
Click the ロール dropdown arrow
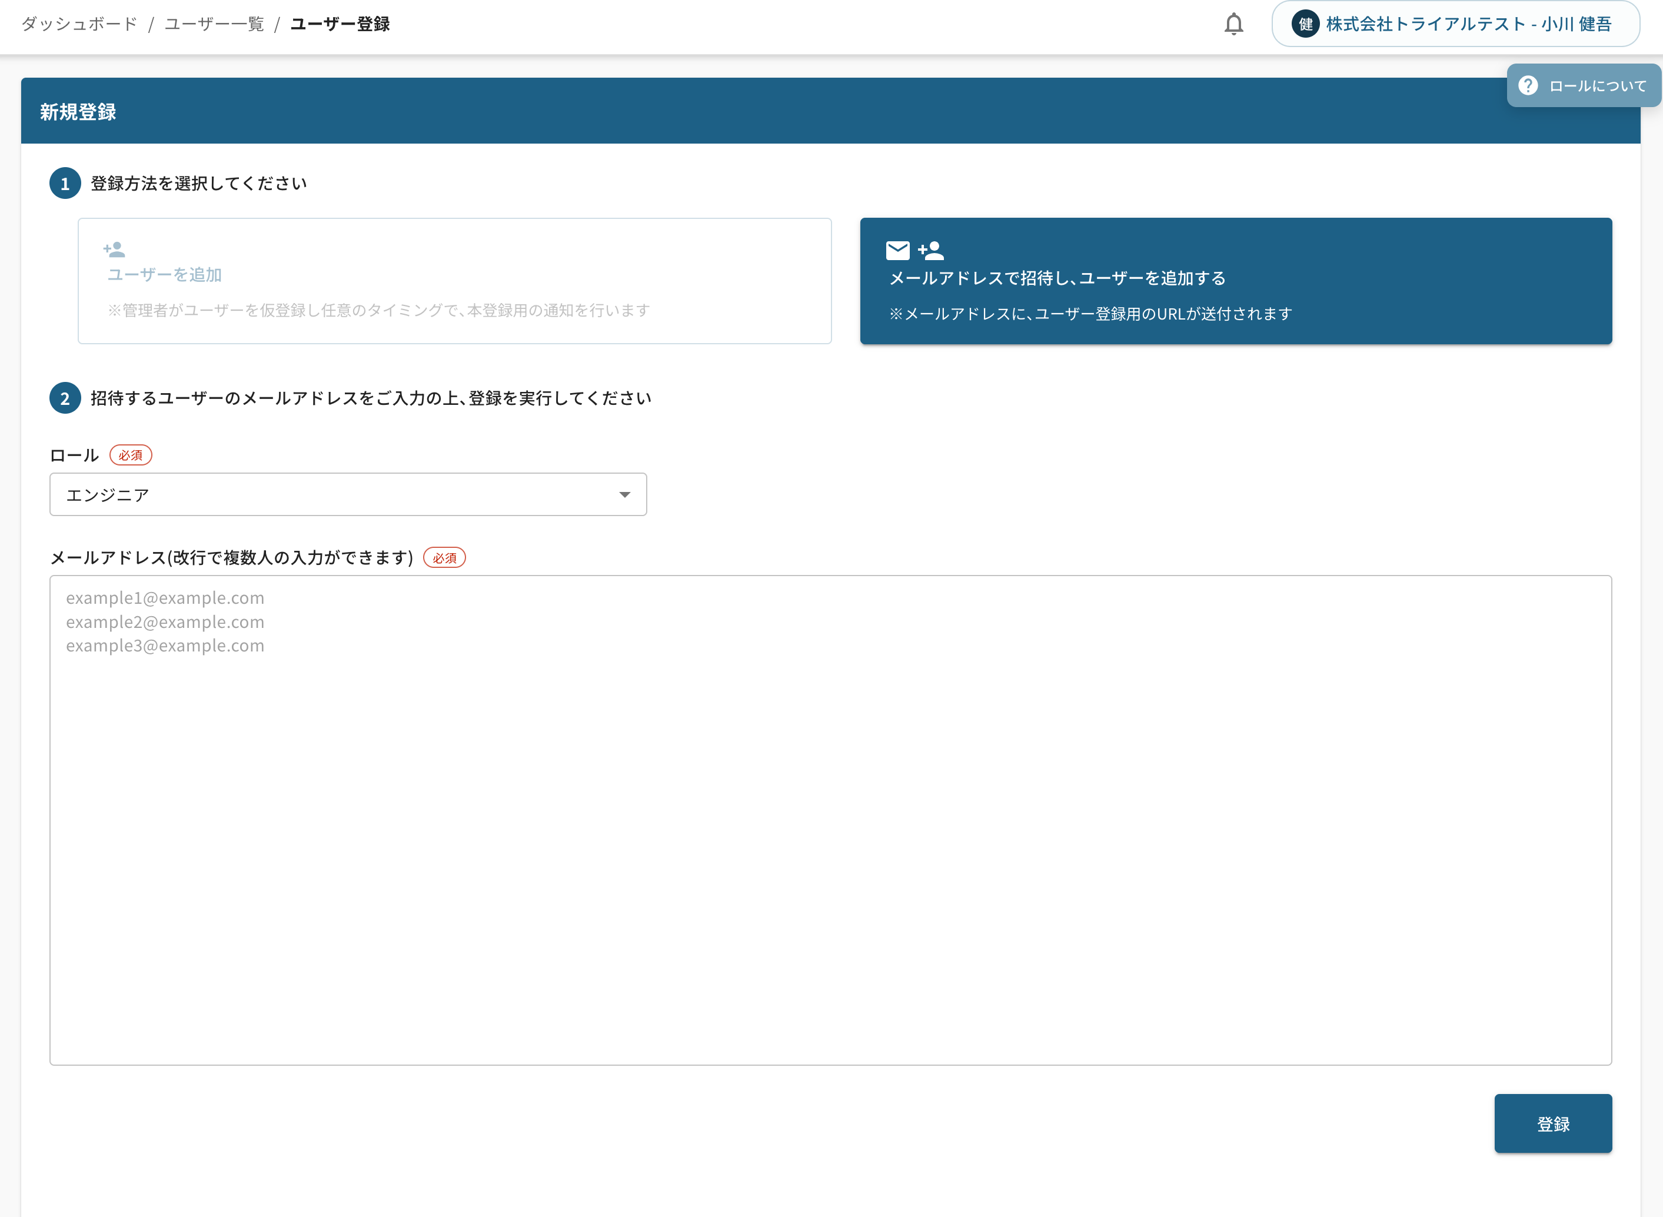point(624,494)
